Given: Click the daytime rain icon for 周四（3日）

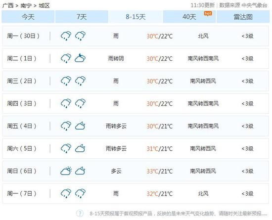Looking at the screenshot, I should click(x=66, y=103).
